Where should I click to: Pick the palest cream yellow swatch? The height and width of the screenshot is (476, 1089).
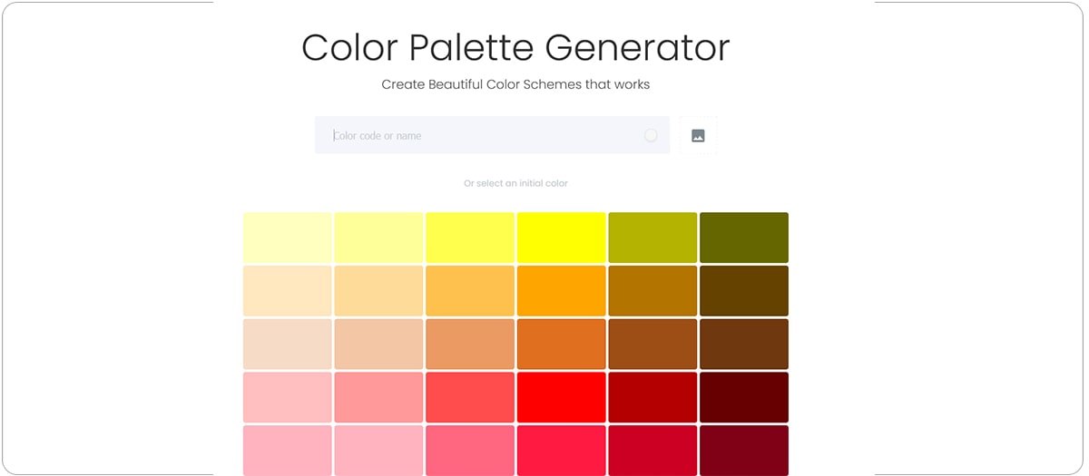click(287, 238)
